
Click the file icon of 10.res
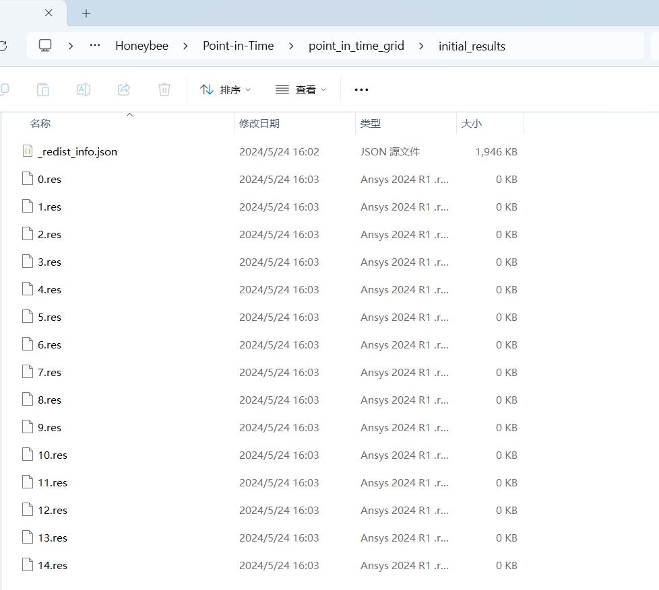[x=28, y=455]
